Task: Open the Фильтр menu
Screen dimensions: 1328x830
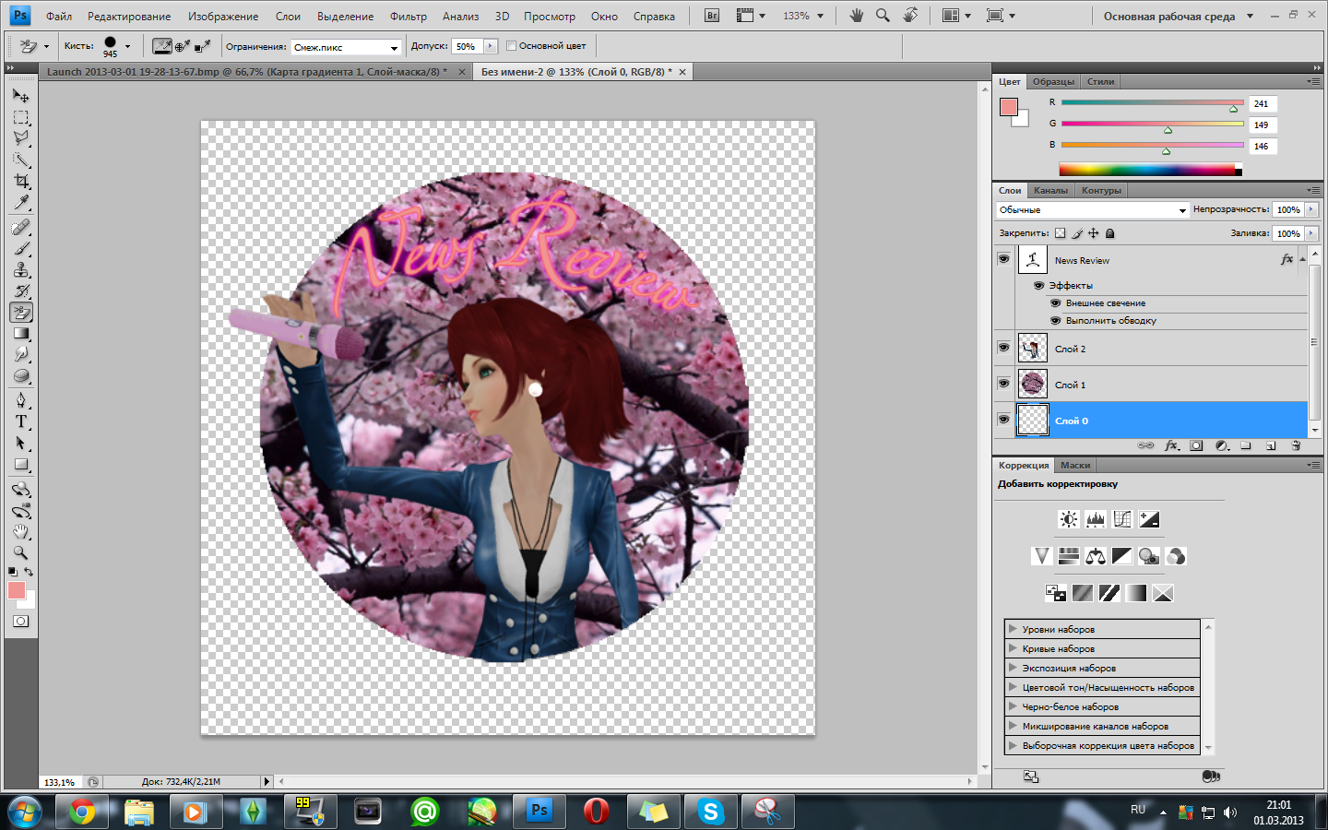Action: [408, 17]
